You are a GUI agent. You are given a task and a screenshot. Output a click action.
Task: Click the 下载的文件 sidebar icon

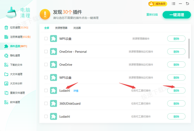pyautogui.click(x=6, y=65)
